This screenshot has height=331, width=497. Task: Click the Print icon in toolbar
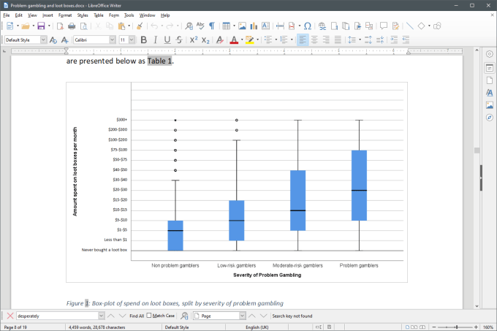pos(72,26)
